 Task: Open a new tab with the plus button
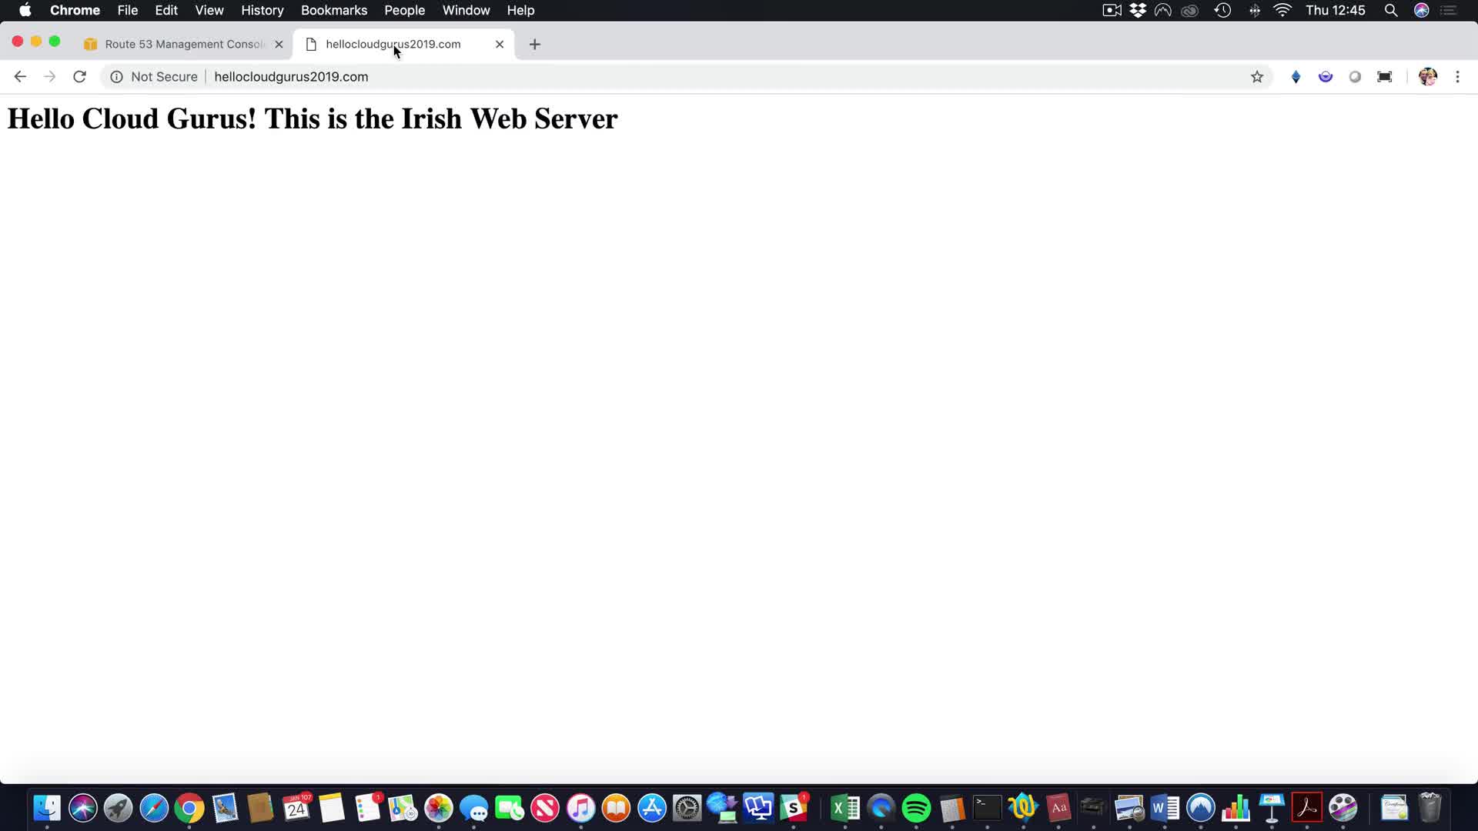pos(535,44)
